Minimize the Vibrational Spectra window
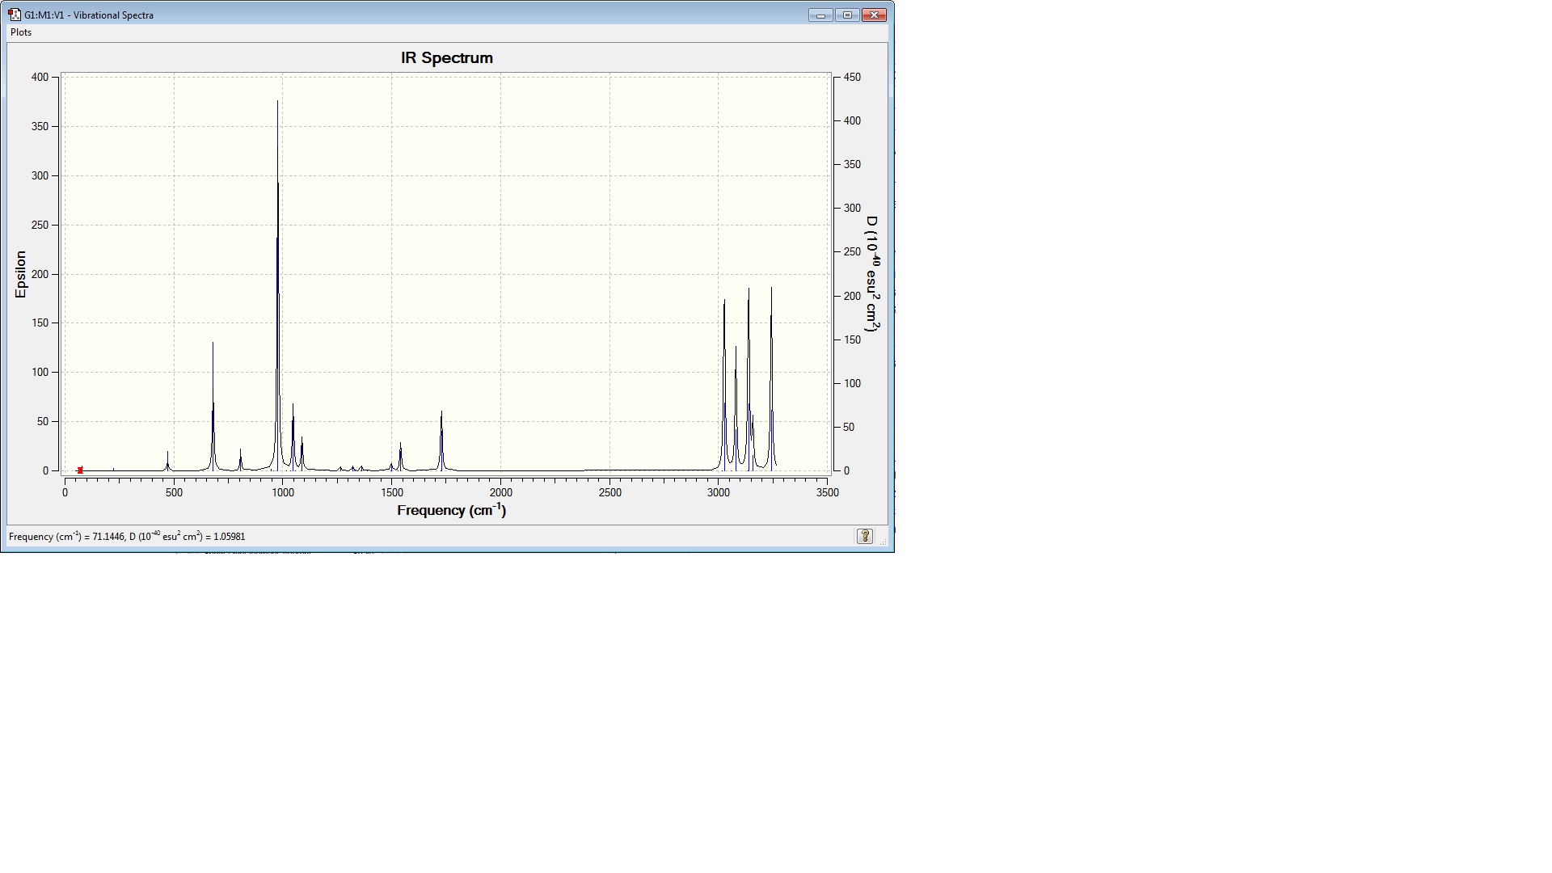The height and width of the screenshot is (873, 1552). coord(820,15)
